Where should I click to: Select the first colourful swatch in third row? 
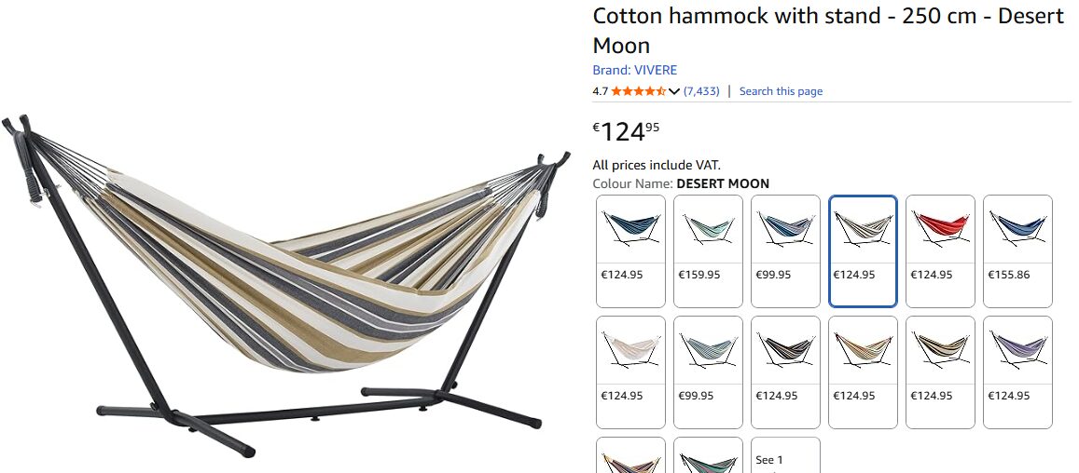click(630, 455)
